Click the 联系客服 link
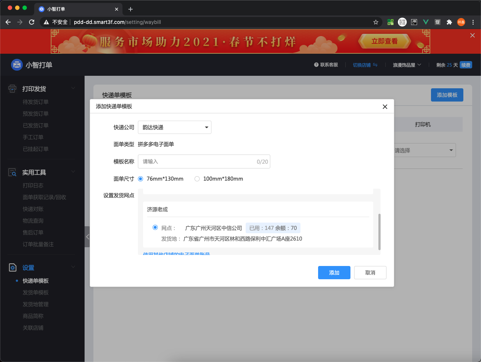This screenshot has width=481, height=362. click(329, 65)
